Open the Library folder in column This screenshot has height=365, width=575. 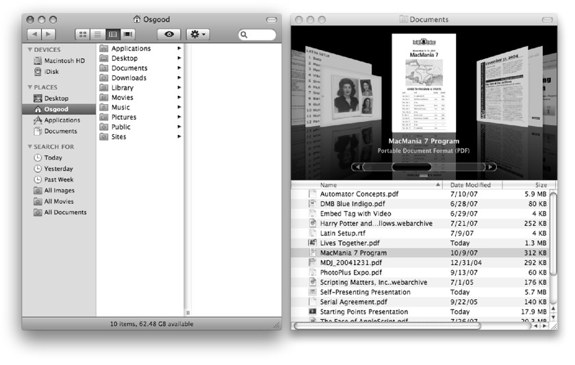(x=122, y=88)
